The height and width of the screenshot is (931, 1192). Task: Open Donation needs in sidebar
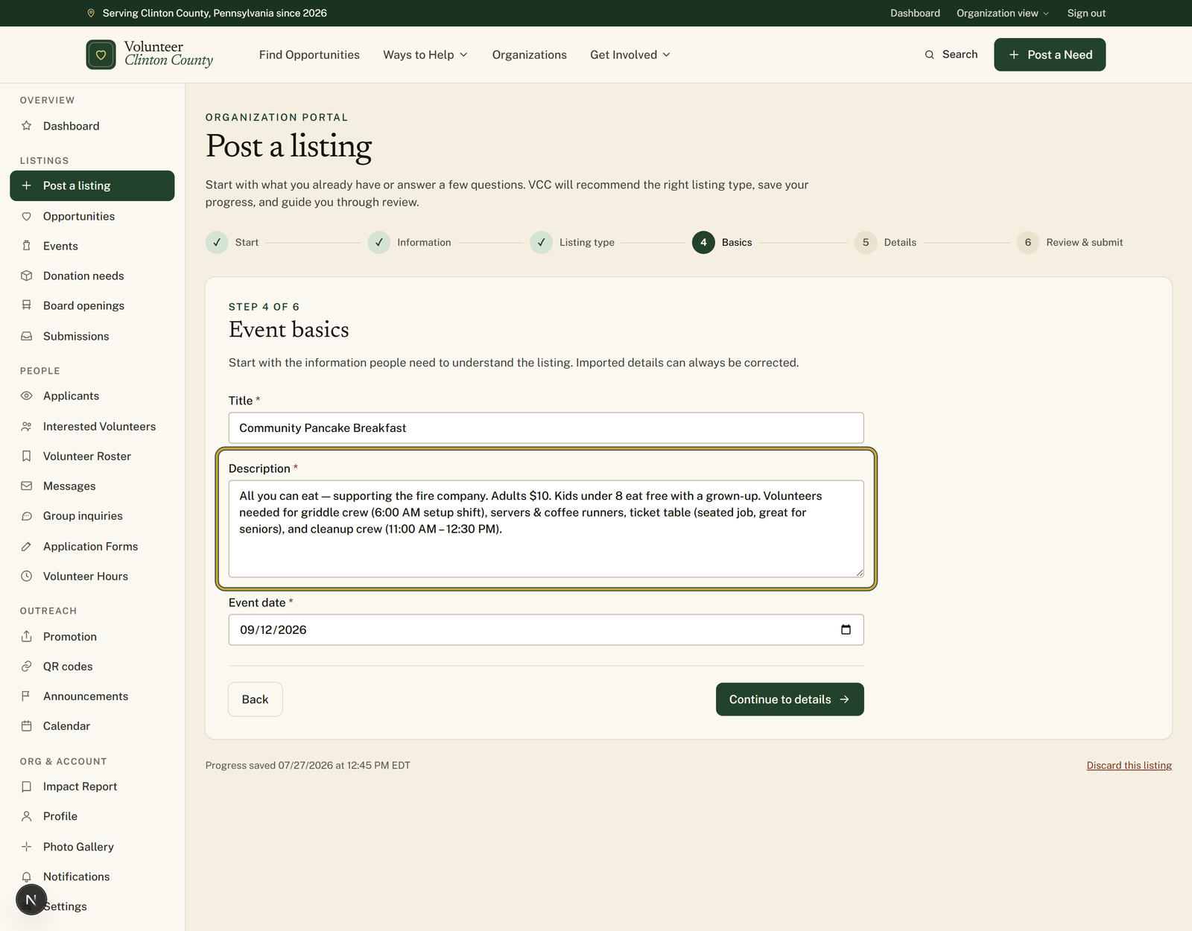coord(92,276)
